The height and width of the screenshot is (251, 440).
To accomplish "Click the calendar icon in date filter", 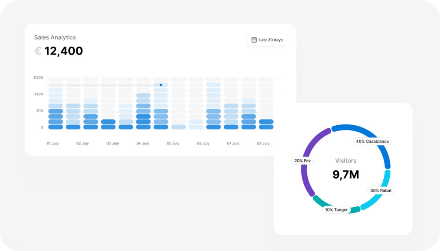I will point(254,40).
